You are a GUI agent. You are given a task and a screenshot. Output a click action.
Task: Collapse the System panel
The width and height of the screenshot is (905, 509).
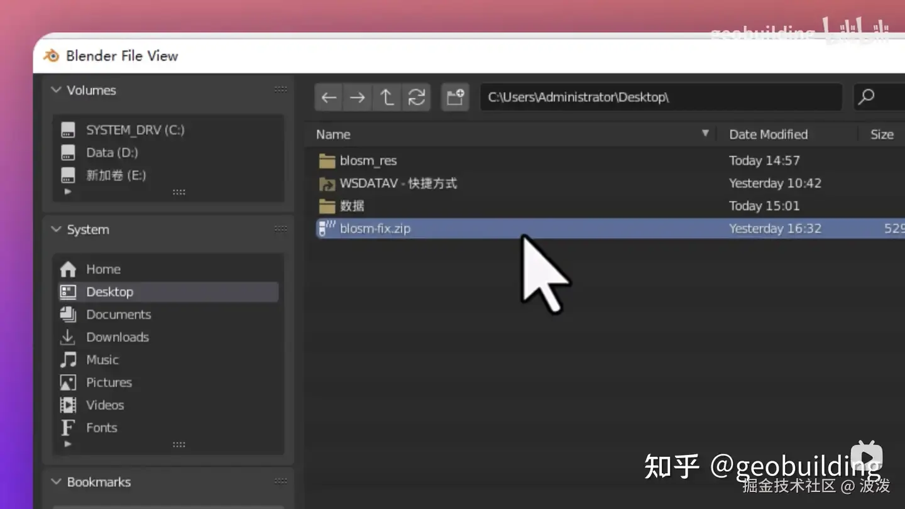(56, 229)
